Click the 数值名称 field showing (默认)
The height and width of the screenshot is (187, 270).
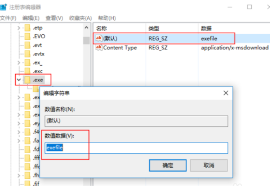tap(136, 121)
